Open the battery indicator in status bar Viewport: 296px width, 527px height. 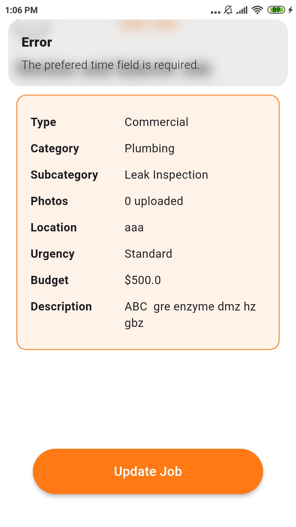pyautogui.click(x=276, y=10)
